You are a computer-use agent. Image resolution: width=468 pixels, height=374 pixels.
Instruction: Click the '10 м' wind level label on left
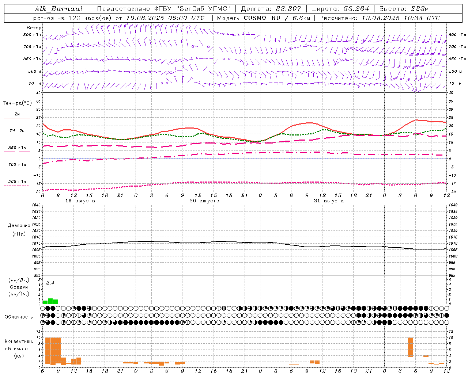35,83
